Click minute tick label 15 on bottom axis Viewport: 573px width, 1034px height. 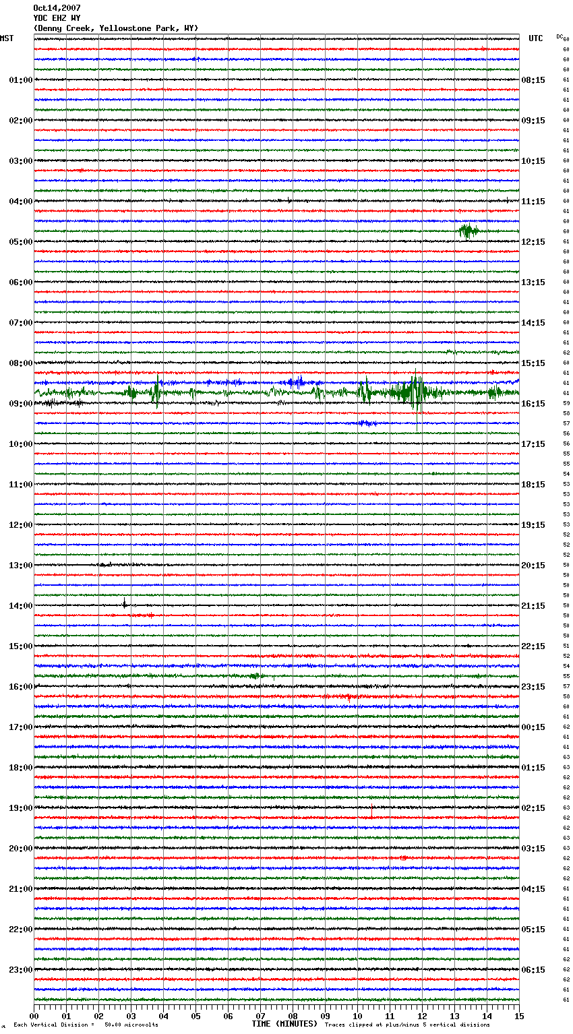(519, 1016)
